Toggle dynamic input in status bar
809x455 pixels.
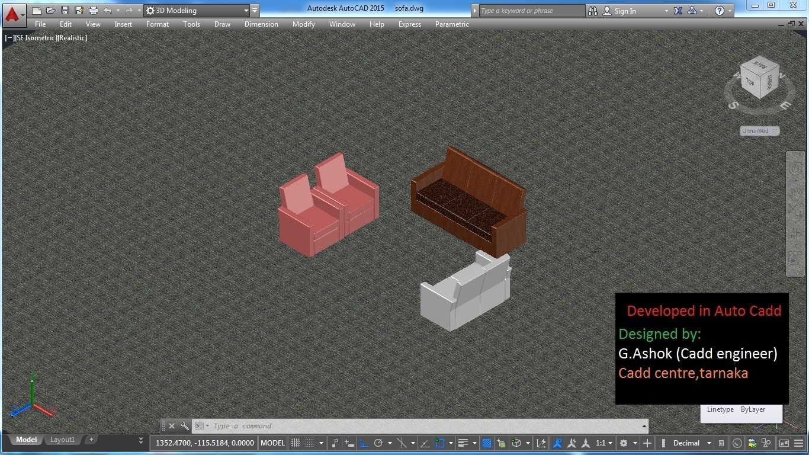point(349,443)
